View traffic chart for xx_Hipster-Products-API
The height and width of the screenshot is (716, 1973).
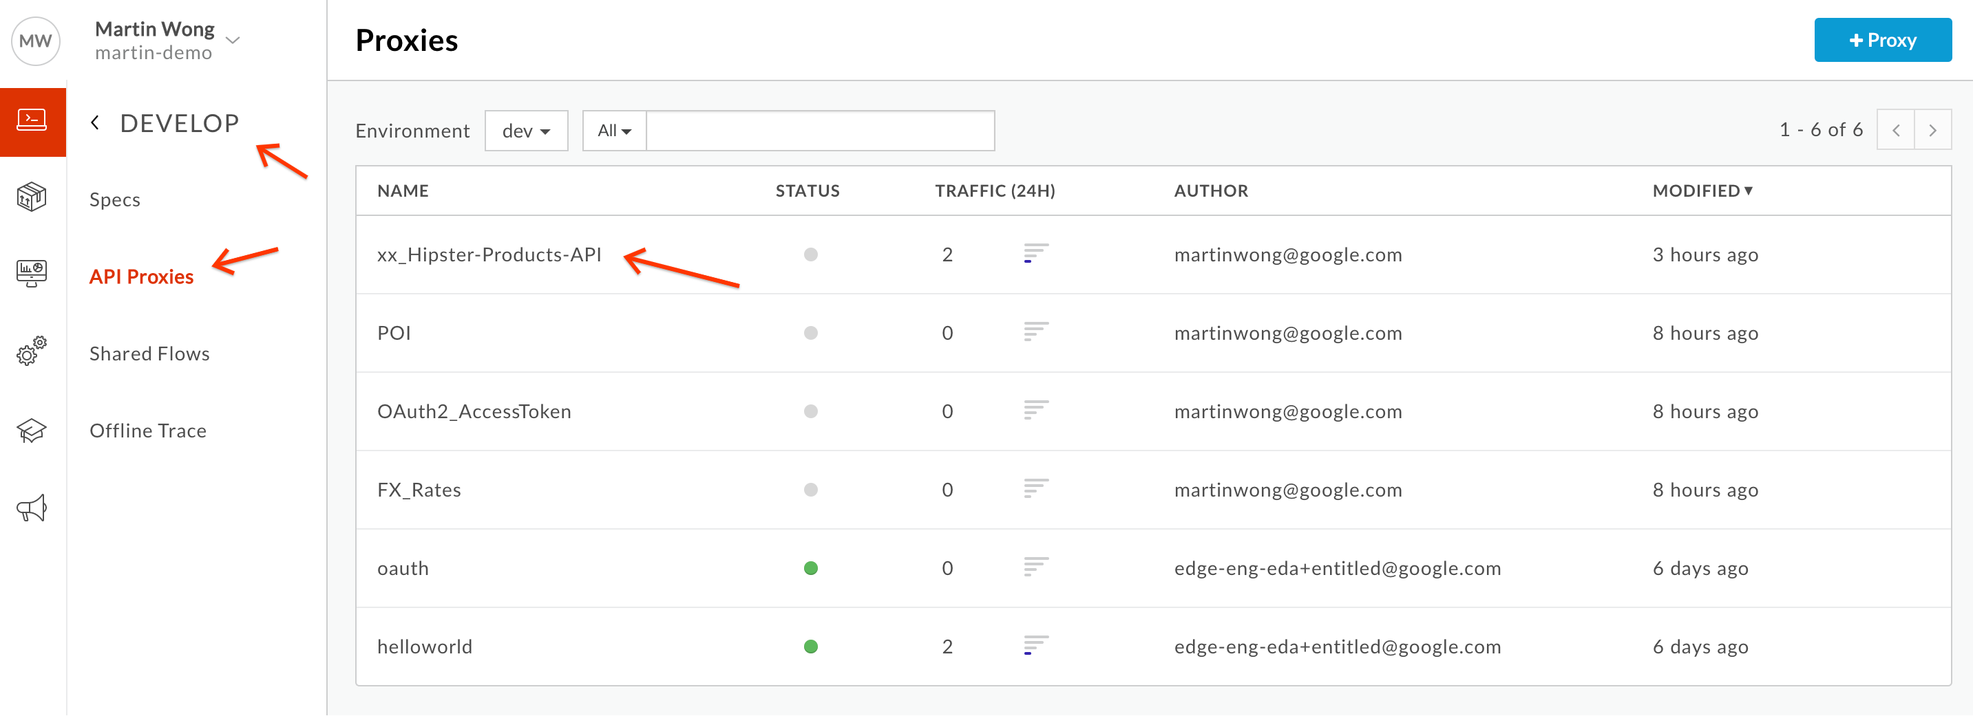(x=1035, y=254)
